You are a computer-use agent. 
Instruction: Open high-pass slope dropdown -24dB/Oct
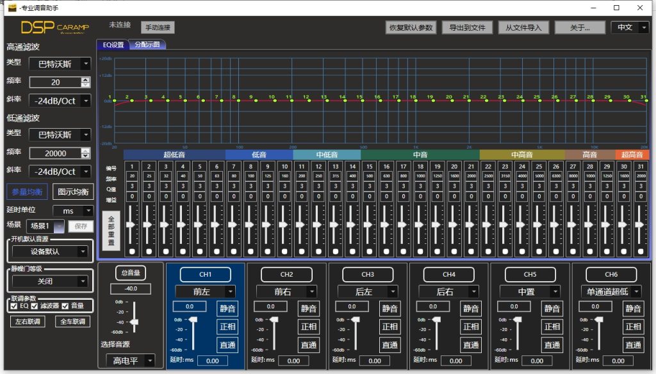coord(60,101)
